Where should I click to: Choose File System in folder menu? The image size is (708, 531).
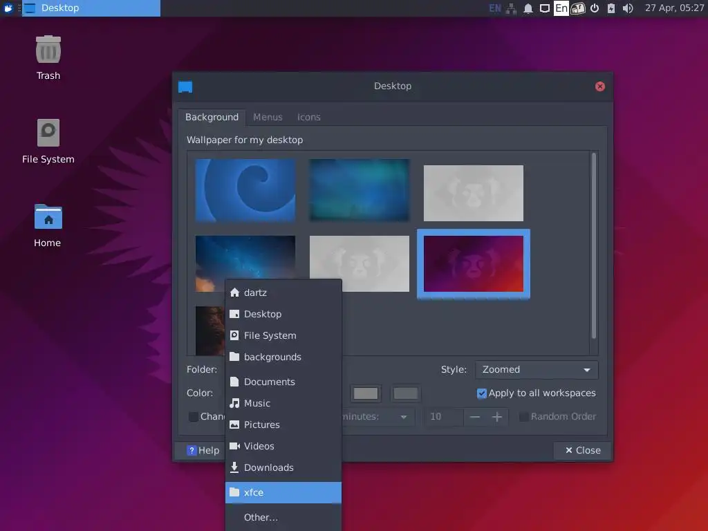(283, 335)
